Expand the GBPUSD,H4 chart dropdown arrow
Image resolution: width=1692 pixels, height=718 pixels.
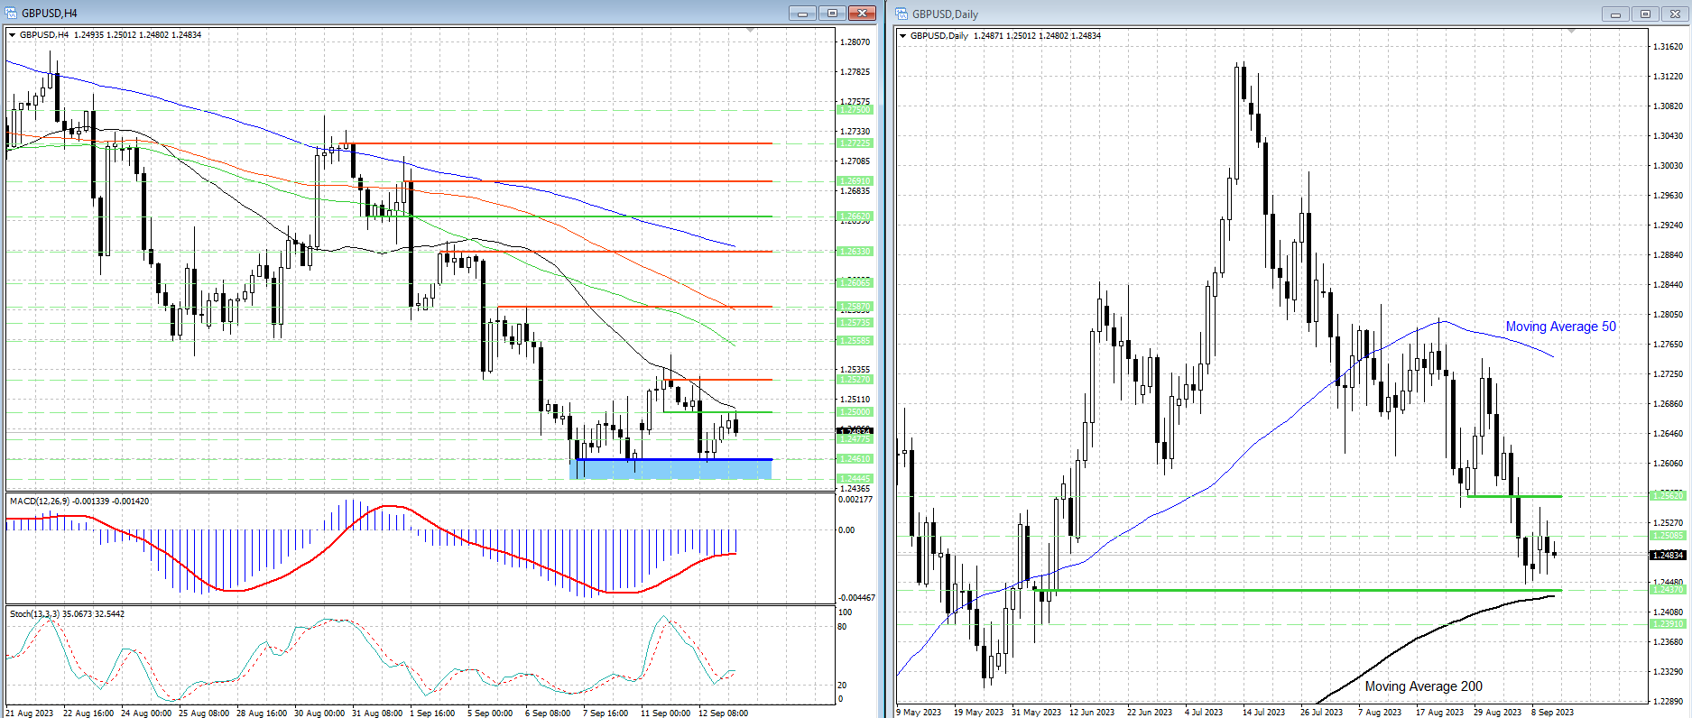(x=13, y=35)
